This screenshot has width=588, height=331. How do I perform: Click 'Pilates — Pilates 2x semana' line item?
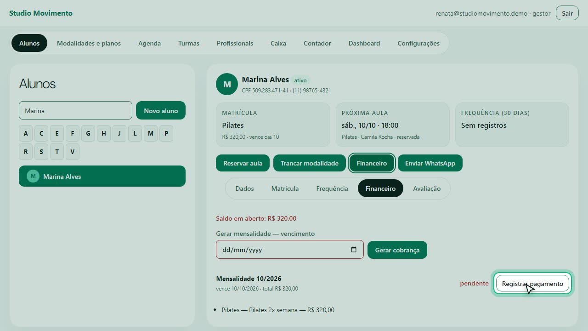(278, 310)
